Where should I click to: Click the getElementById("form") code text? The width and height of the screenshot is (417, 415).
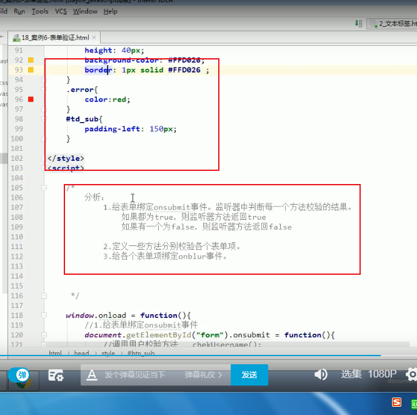point(177,335)
